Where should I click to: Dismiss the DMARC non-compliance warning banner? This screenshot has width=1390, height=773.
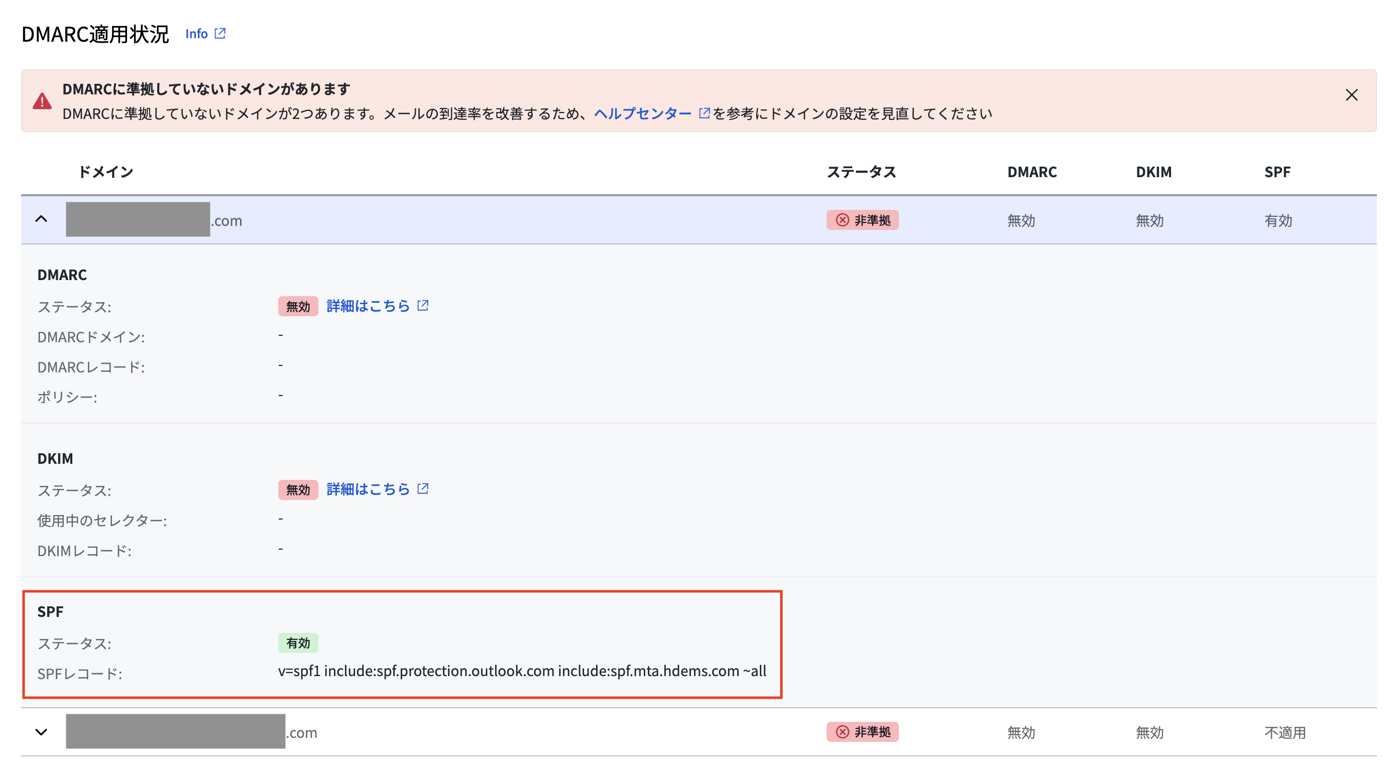[x=1351, y=95]
